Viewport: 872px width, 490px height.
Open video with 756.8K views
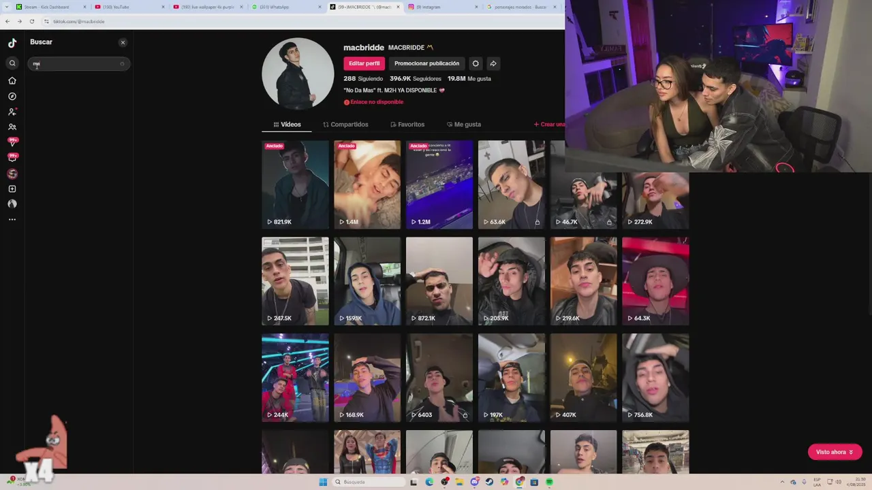click(655, 378)
